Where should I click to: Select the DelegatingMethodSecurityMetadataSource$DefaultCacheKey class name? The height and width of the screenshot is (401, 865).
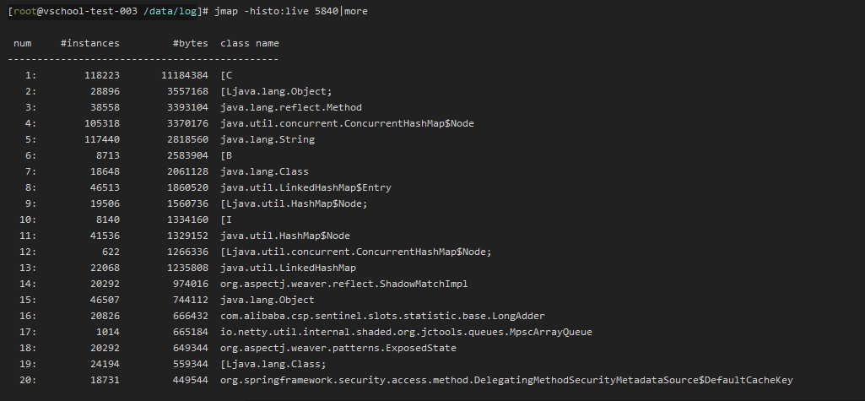(506, 380)
